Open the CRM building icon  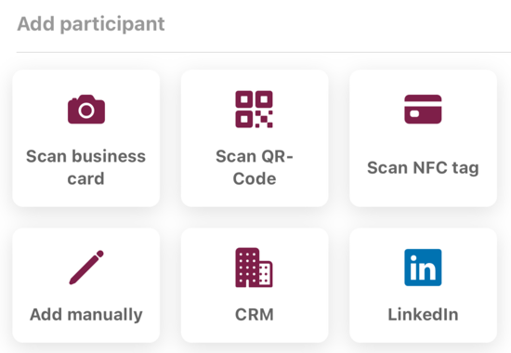(x=255, y=268)
